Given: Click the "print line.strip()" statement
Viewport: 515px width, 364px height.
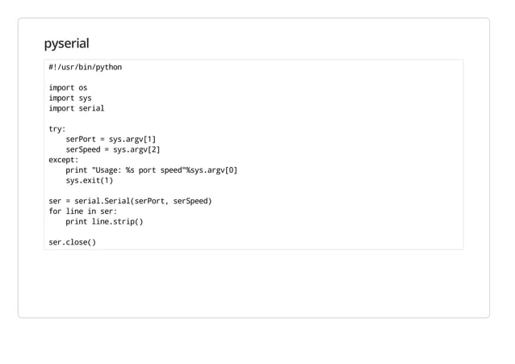Looking at the screenshot, I should tap(104, 222).
